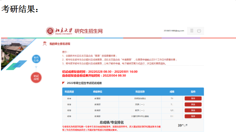Click 复查 button for 思想政治理论 row
Viewport: 236px width, 136px height.
point(193,98)
